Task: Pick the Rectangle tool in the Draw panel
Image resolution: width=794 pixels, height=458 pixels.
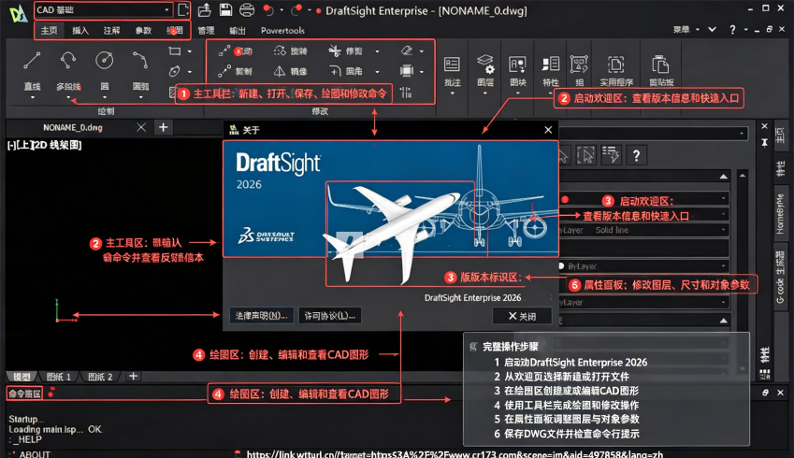Action: 175,51
